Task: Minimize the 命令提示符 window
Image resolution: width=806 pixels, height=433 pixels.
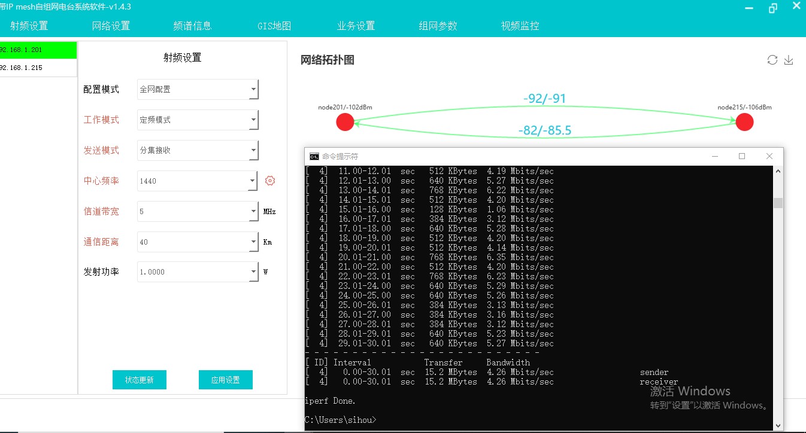Action: click(x=715, y=156)
